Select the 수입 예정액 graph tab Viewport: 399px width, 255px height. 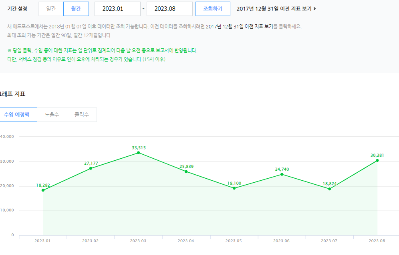(x=17, y=115)
